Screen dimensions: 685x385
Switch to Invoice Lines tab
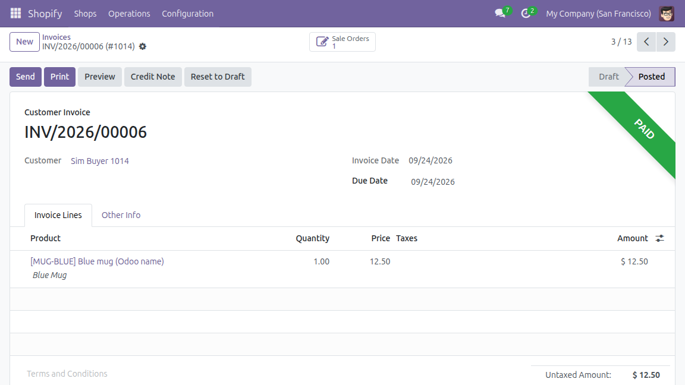pyautogui.click(x=58, y=215)
